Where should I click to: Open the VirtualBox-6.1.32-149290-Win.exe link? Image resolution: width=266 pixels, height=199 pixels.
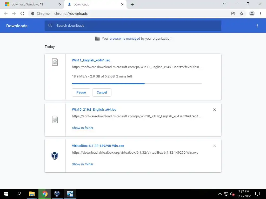[x=98, y=146]
